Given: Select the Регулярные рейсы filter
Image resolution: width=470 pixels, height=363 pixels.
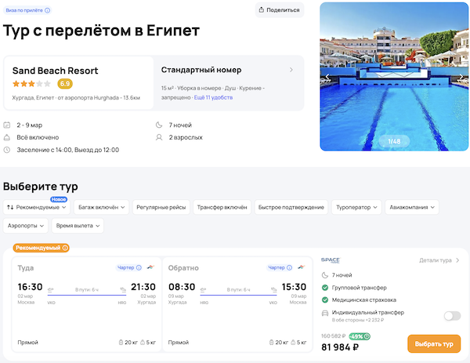Looking at the screenshot, I should pos(161,207).
